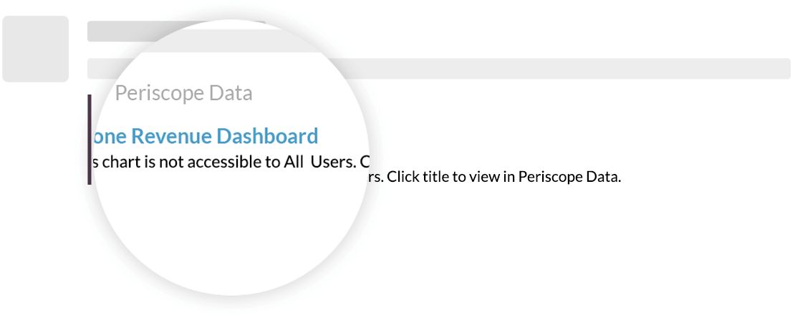Click the gray avatar placeholder square
This screenshot has width=795, height=315.
pyautogui.click(x=36, y=49)
